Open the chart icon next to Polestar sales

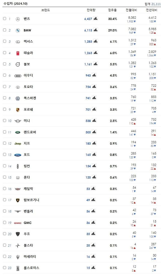pyautogui.click(x=93, y=245)
